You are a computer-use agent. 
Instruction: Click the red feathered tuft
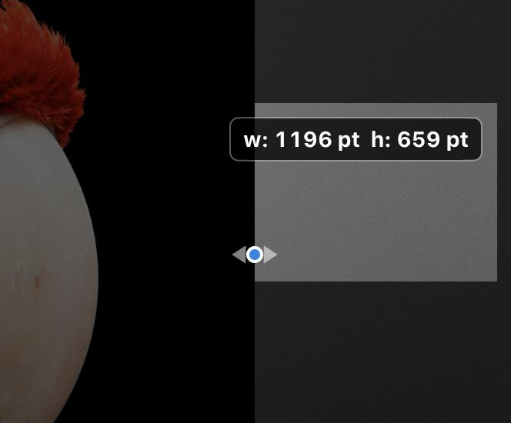39,70
